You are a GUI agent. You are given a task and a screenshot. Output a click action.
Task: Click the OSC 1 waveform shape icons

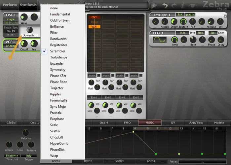click(11, 23)
